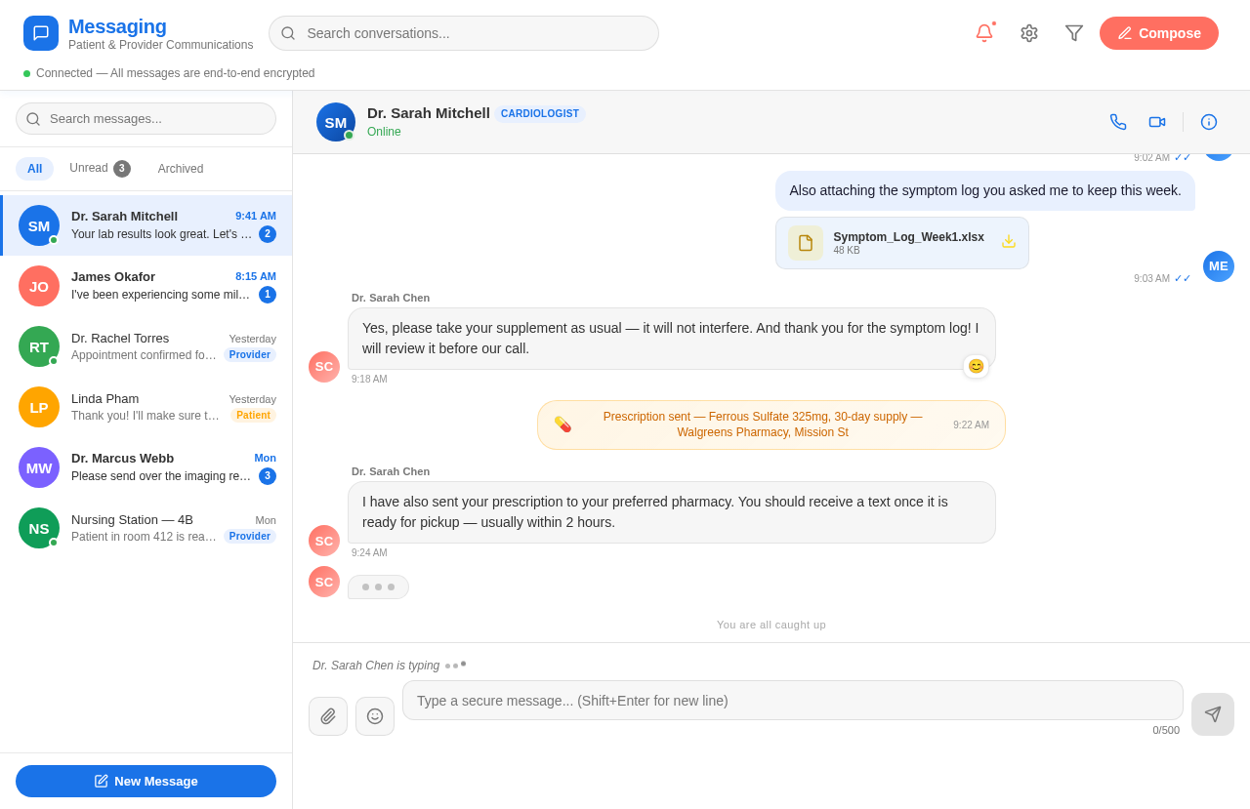
Task: Open James Okafor conversation
Action: (146, 286)
